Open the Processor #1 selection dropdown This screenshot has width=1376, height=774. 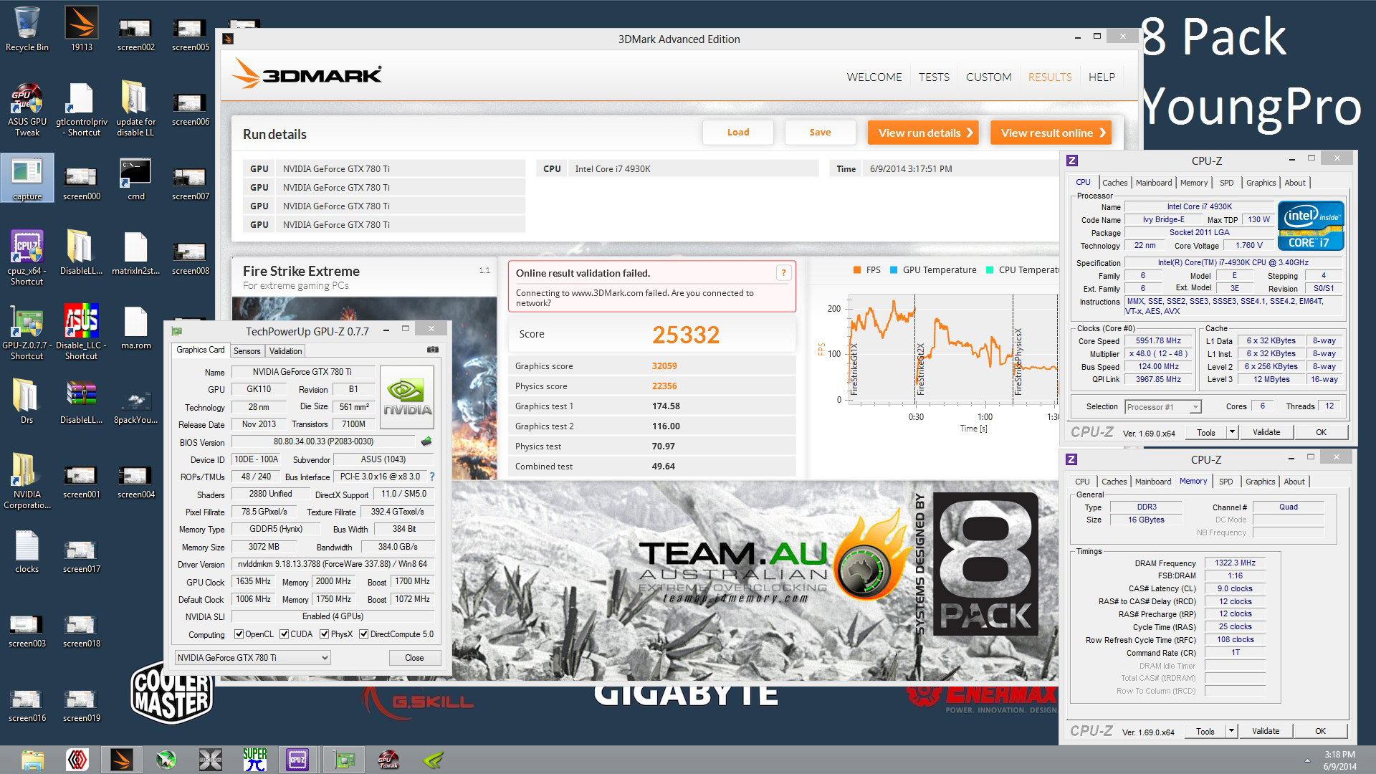(x=1162, y=407)
